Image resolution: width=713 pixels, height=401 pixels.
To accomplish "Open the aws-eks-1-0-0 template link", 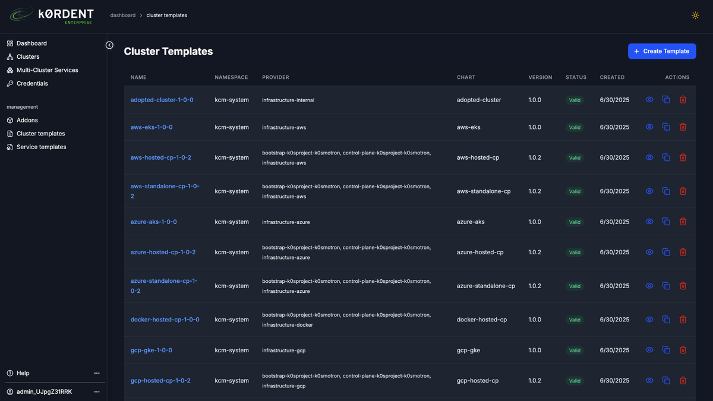I will (152, 127).
